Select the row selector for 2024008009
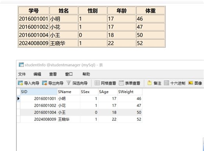The width and height of the screenshot is (204, 151). pos(18,119)
